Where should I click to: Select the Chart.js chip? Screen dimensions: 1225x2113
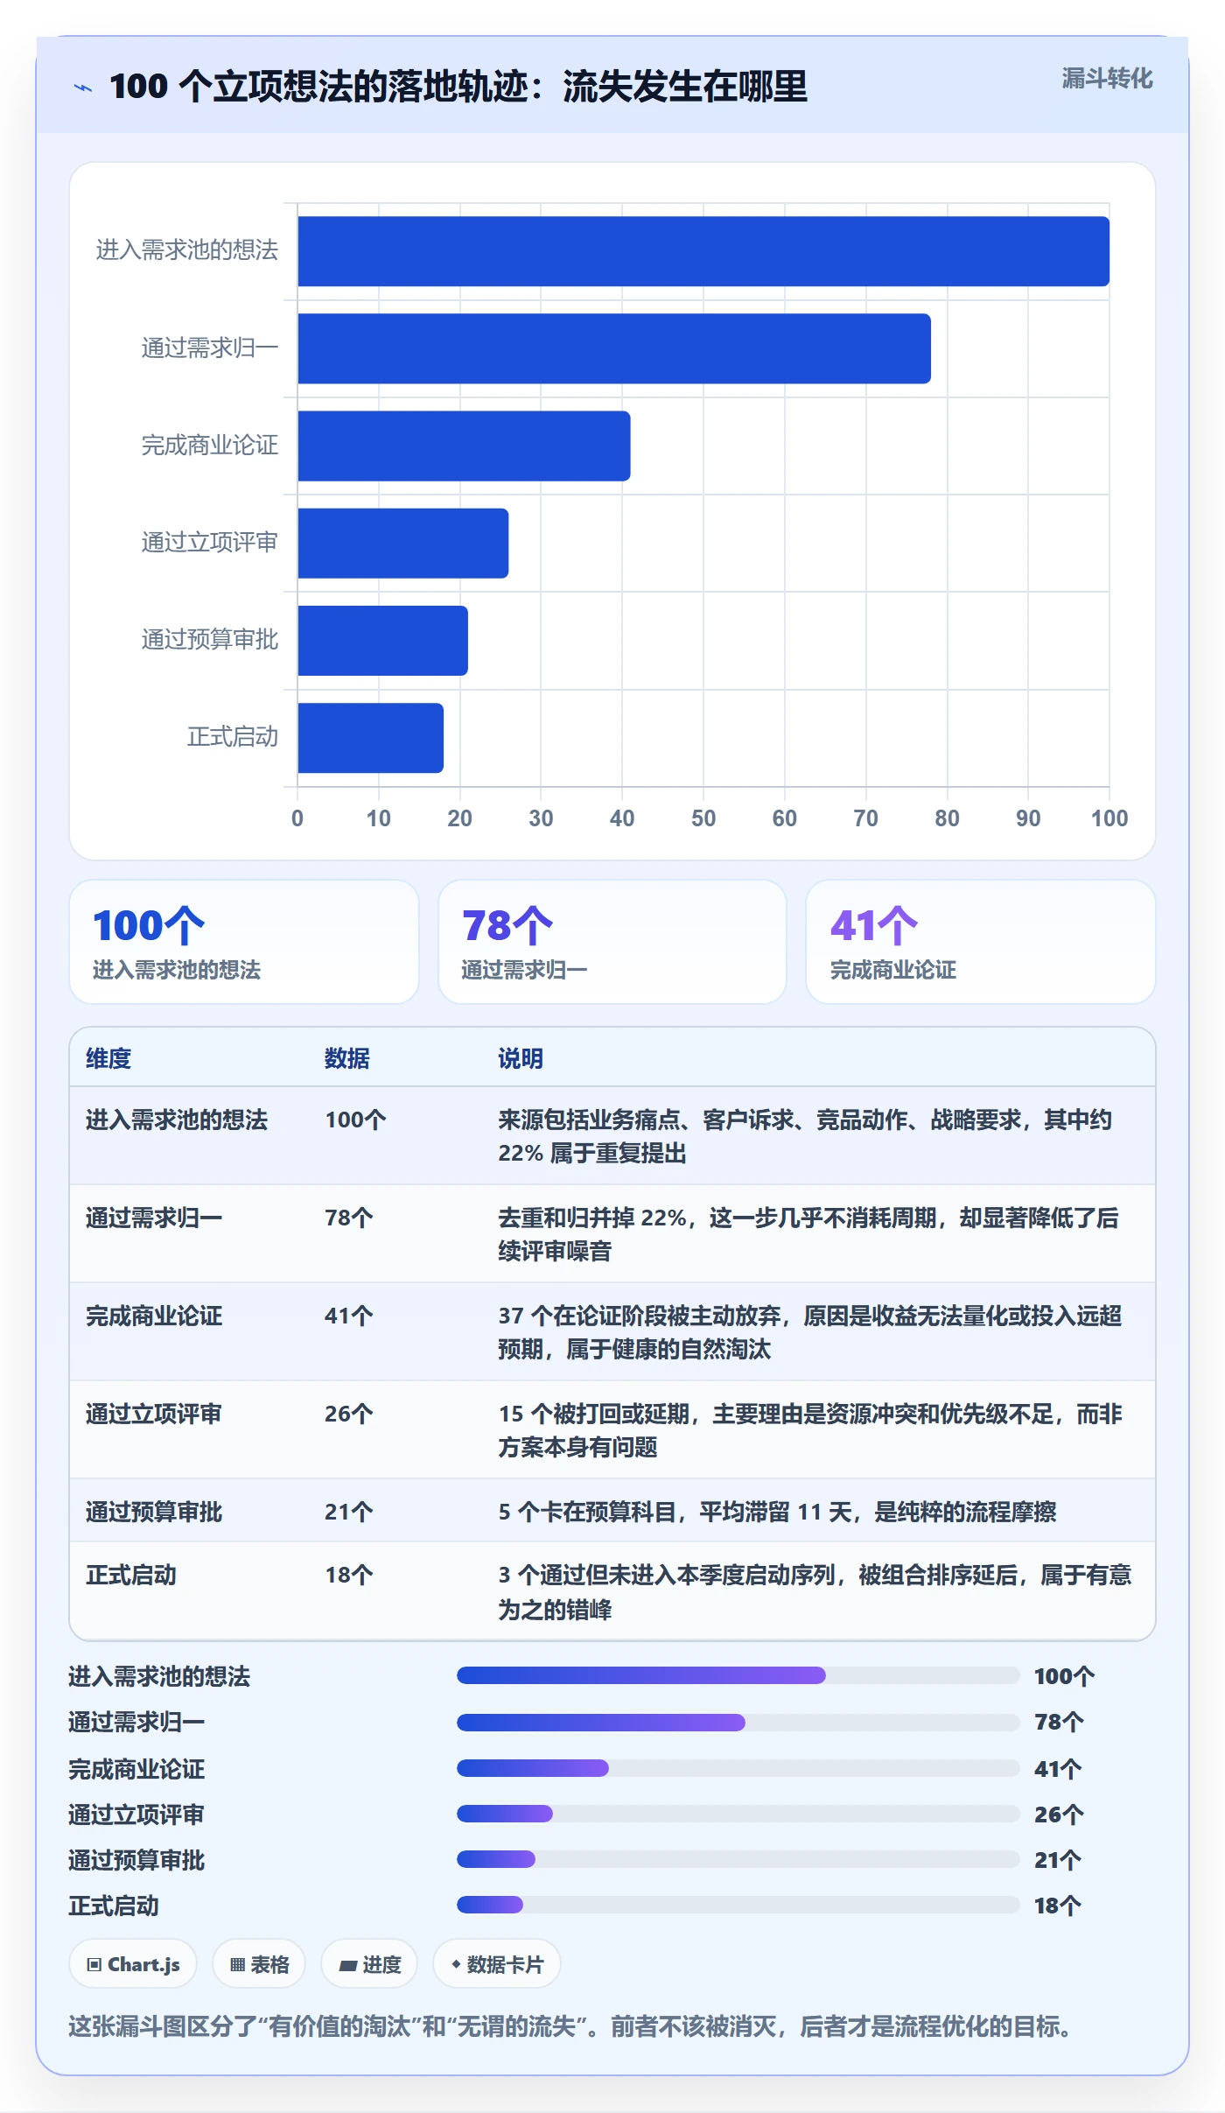pyautogui.click(x=133, y=1964)
